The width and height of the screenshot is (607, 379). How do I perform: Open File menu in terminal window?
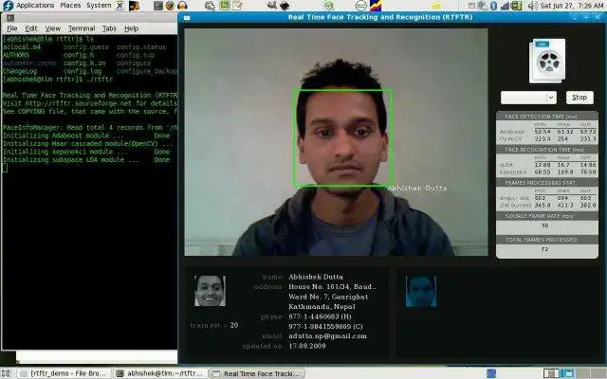coord(12,28)
